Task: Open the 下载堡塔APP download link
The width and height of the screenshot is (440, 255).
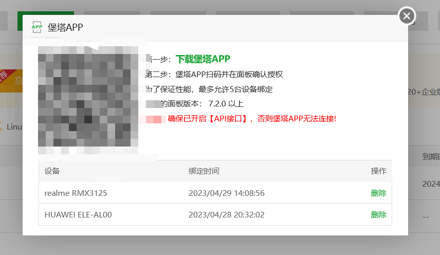Action: click(x=203, y=59)
